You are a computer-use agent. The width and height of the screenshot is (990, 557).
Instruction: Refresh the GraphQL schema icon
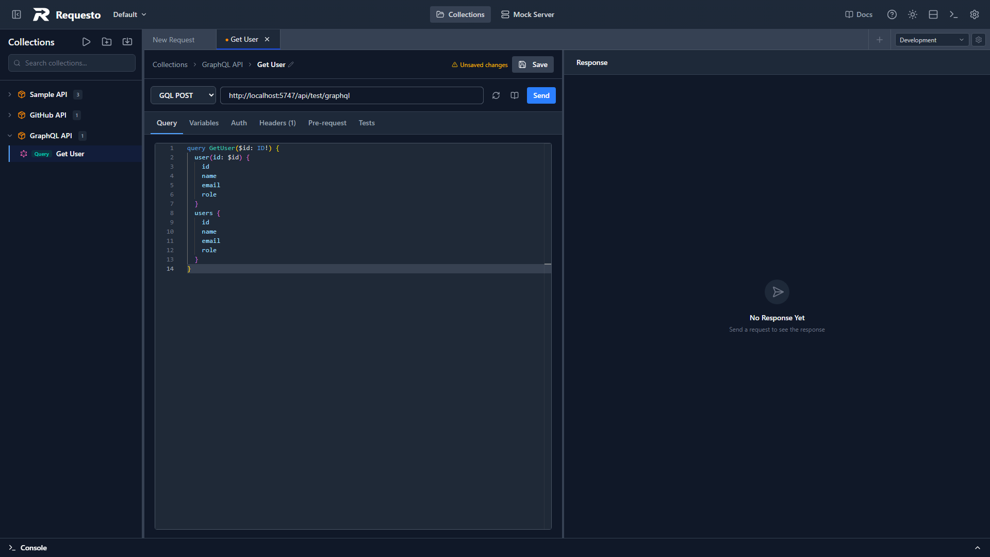pos(496,95)
